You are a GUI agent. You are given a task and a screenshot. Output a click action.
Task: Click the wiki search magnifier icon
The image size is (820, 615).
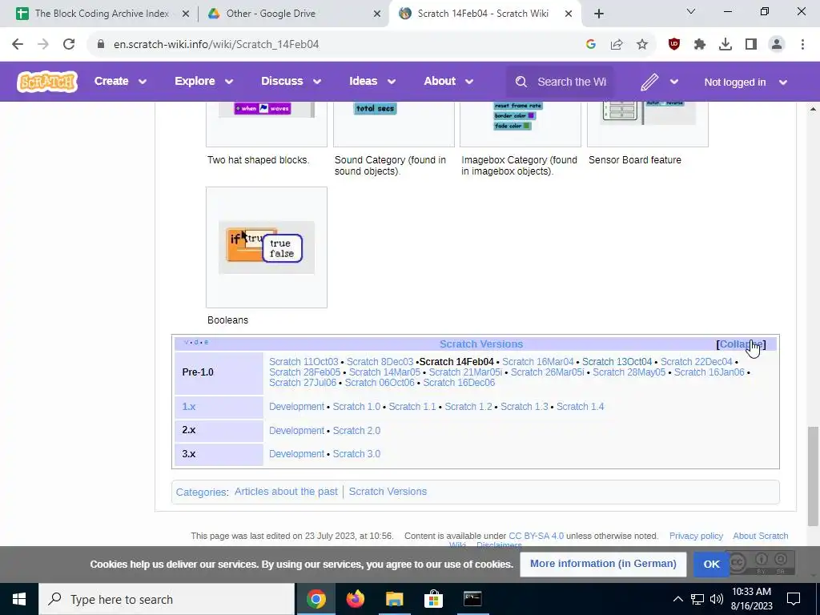(521, 82)
